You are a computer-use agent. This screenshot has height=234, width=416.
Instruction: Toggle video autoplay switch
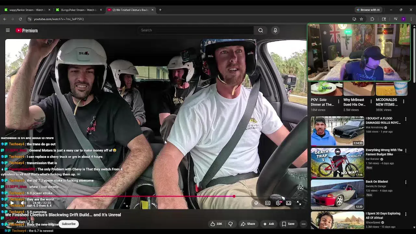256,203
